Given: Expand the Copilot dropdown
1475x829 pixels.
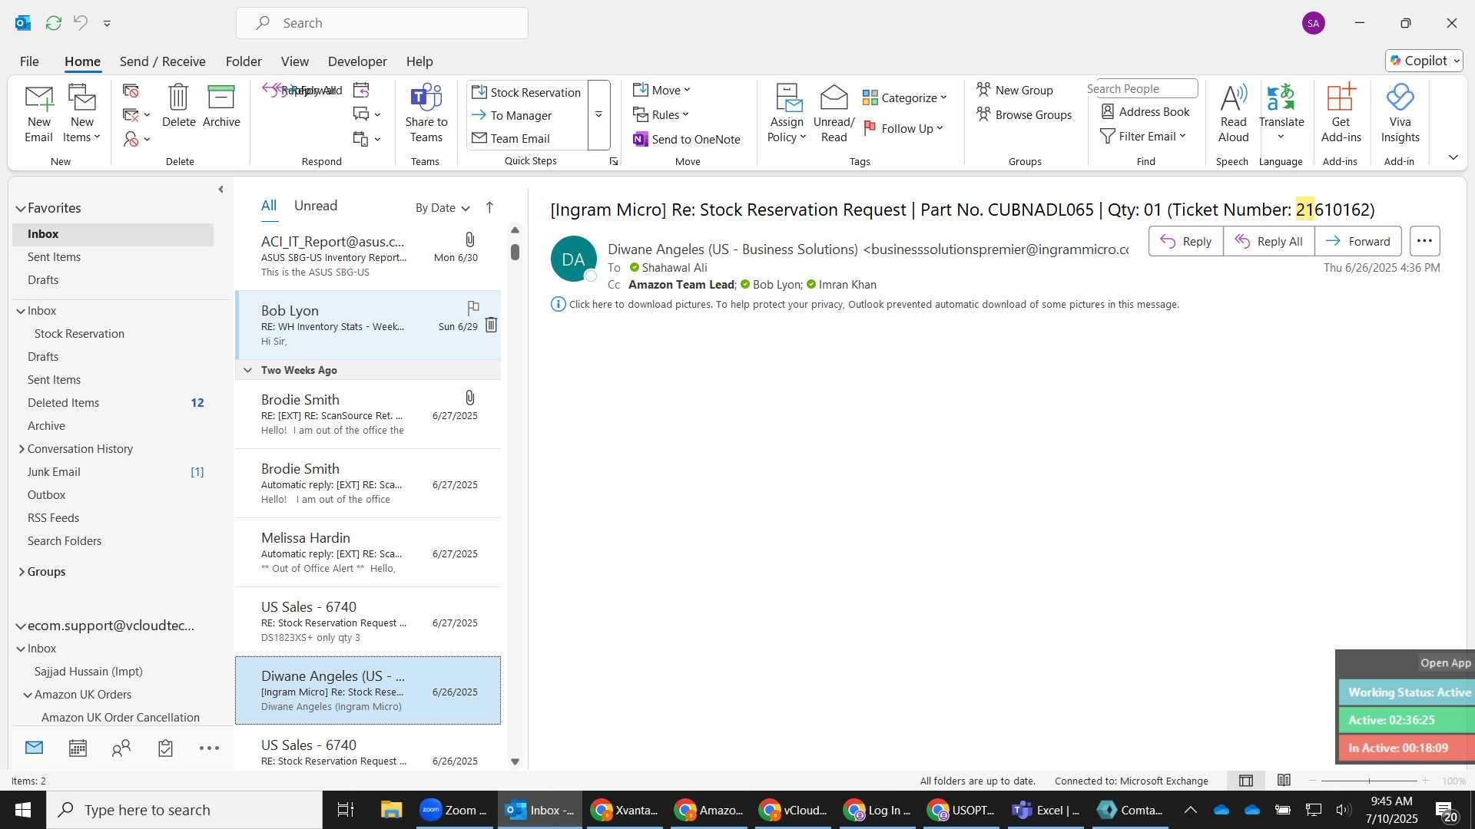Looking at the screenshot, I should tap(1457, 61).
